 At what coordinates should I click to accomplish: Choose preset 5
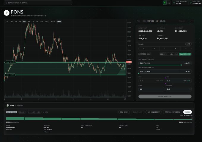[x=186, y=49]
